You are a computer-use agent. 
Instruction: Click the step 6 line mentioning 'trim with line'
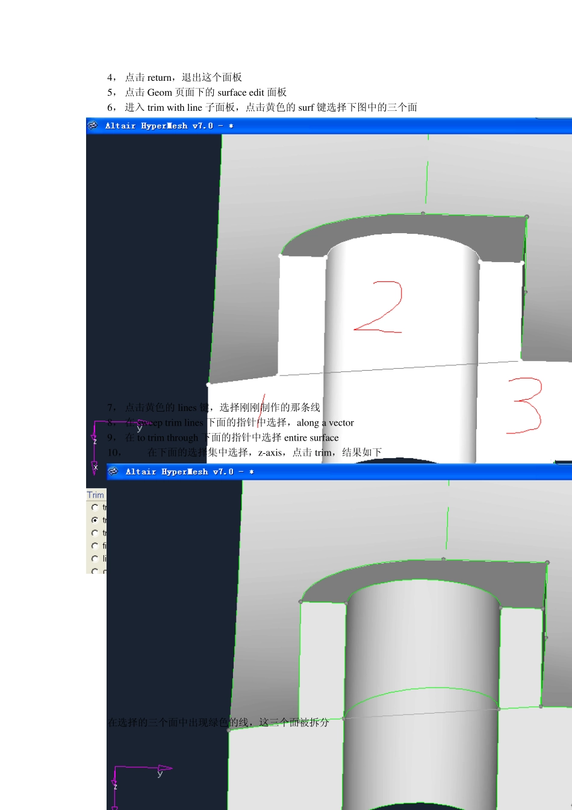pos(262,107)
